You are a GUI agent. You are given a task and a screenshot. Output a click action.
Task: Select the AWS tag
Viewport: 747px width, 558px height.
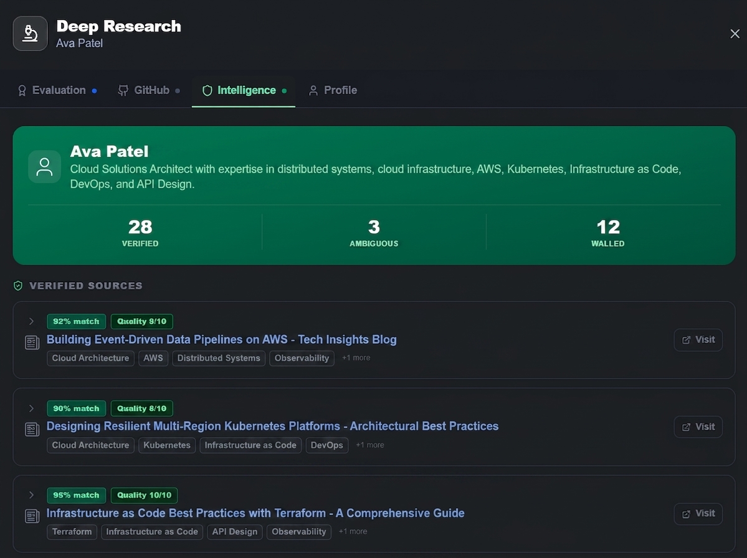(x=153, y=358)
